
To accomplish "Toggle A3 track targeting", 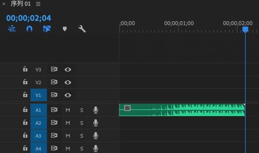I will click(39, 136).
